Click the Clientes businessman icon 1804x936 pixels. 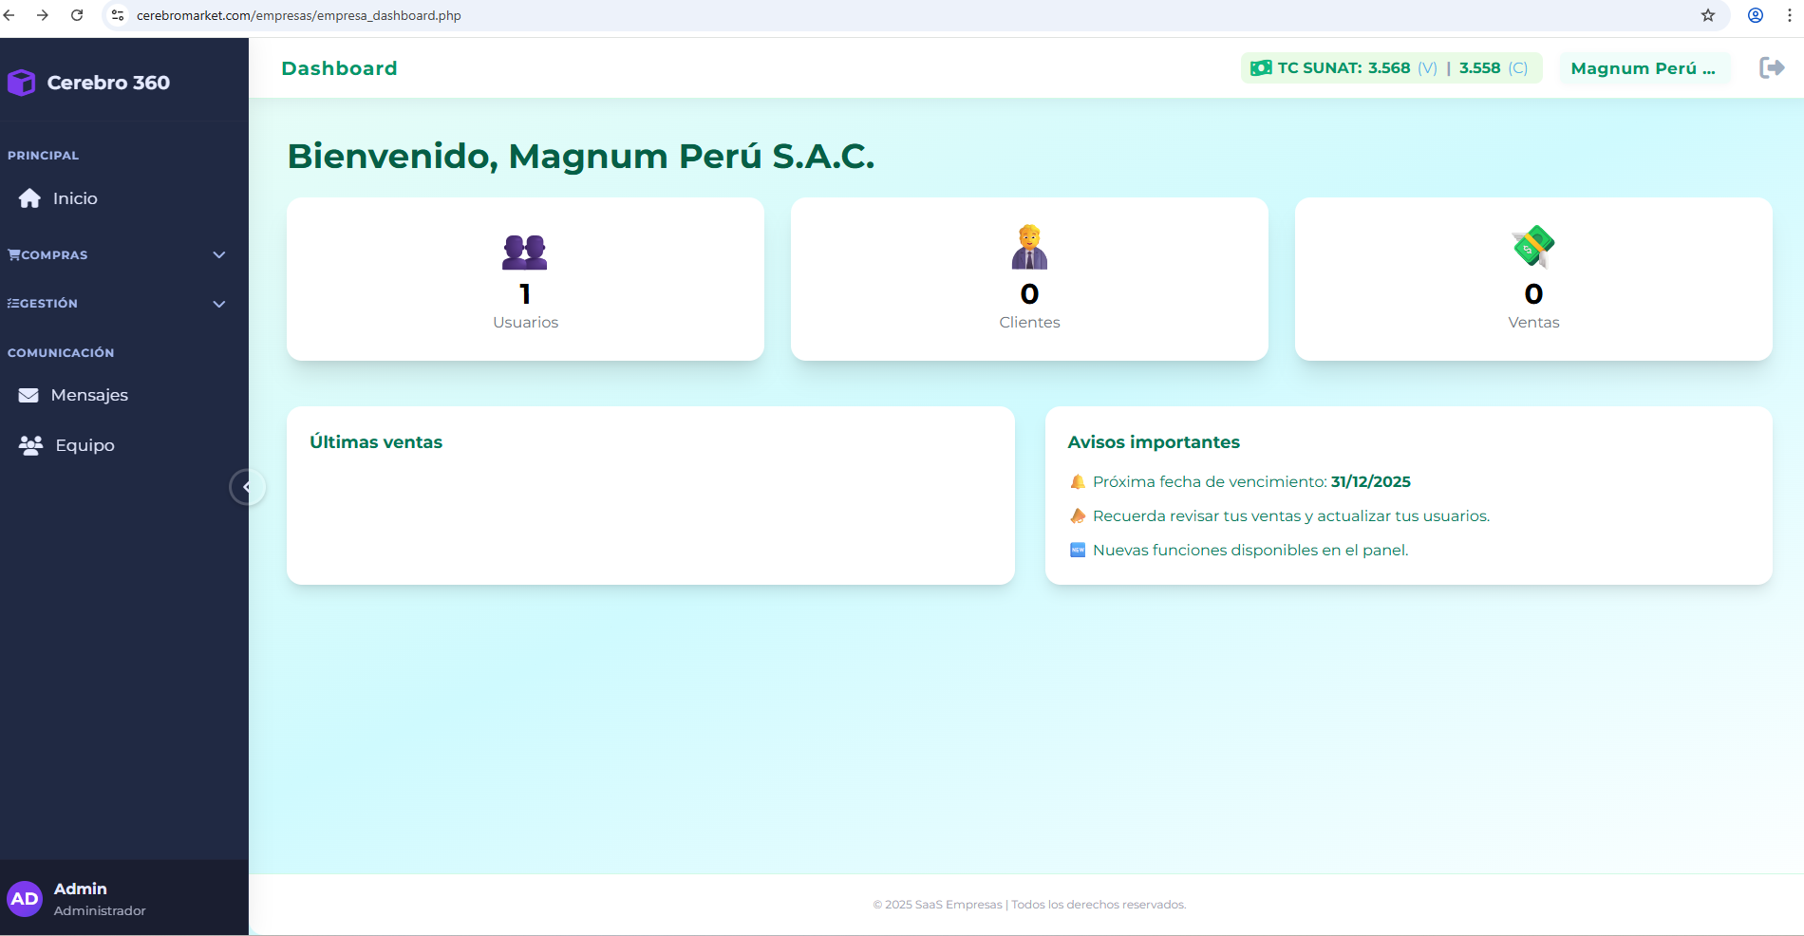1029,248
